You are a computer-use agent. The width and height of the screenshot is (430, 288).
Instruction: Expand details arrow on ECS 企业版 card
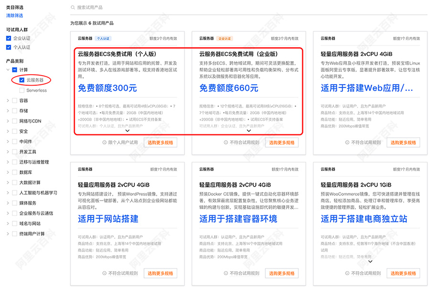click(249, 131)
